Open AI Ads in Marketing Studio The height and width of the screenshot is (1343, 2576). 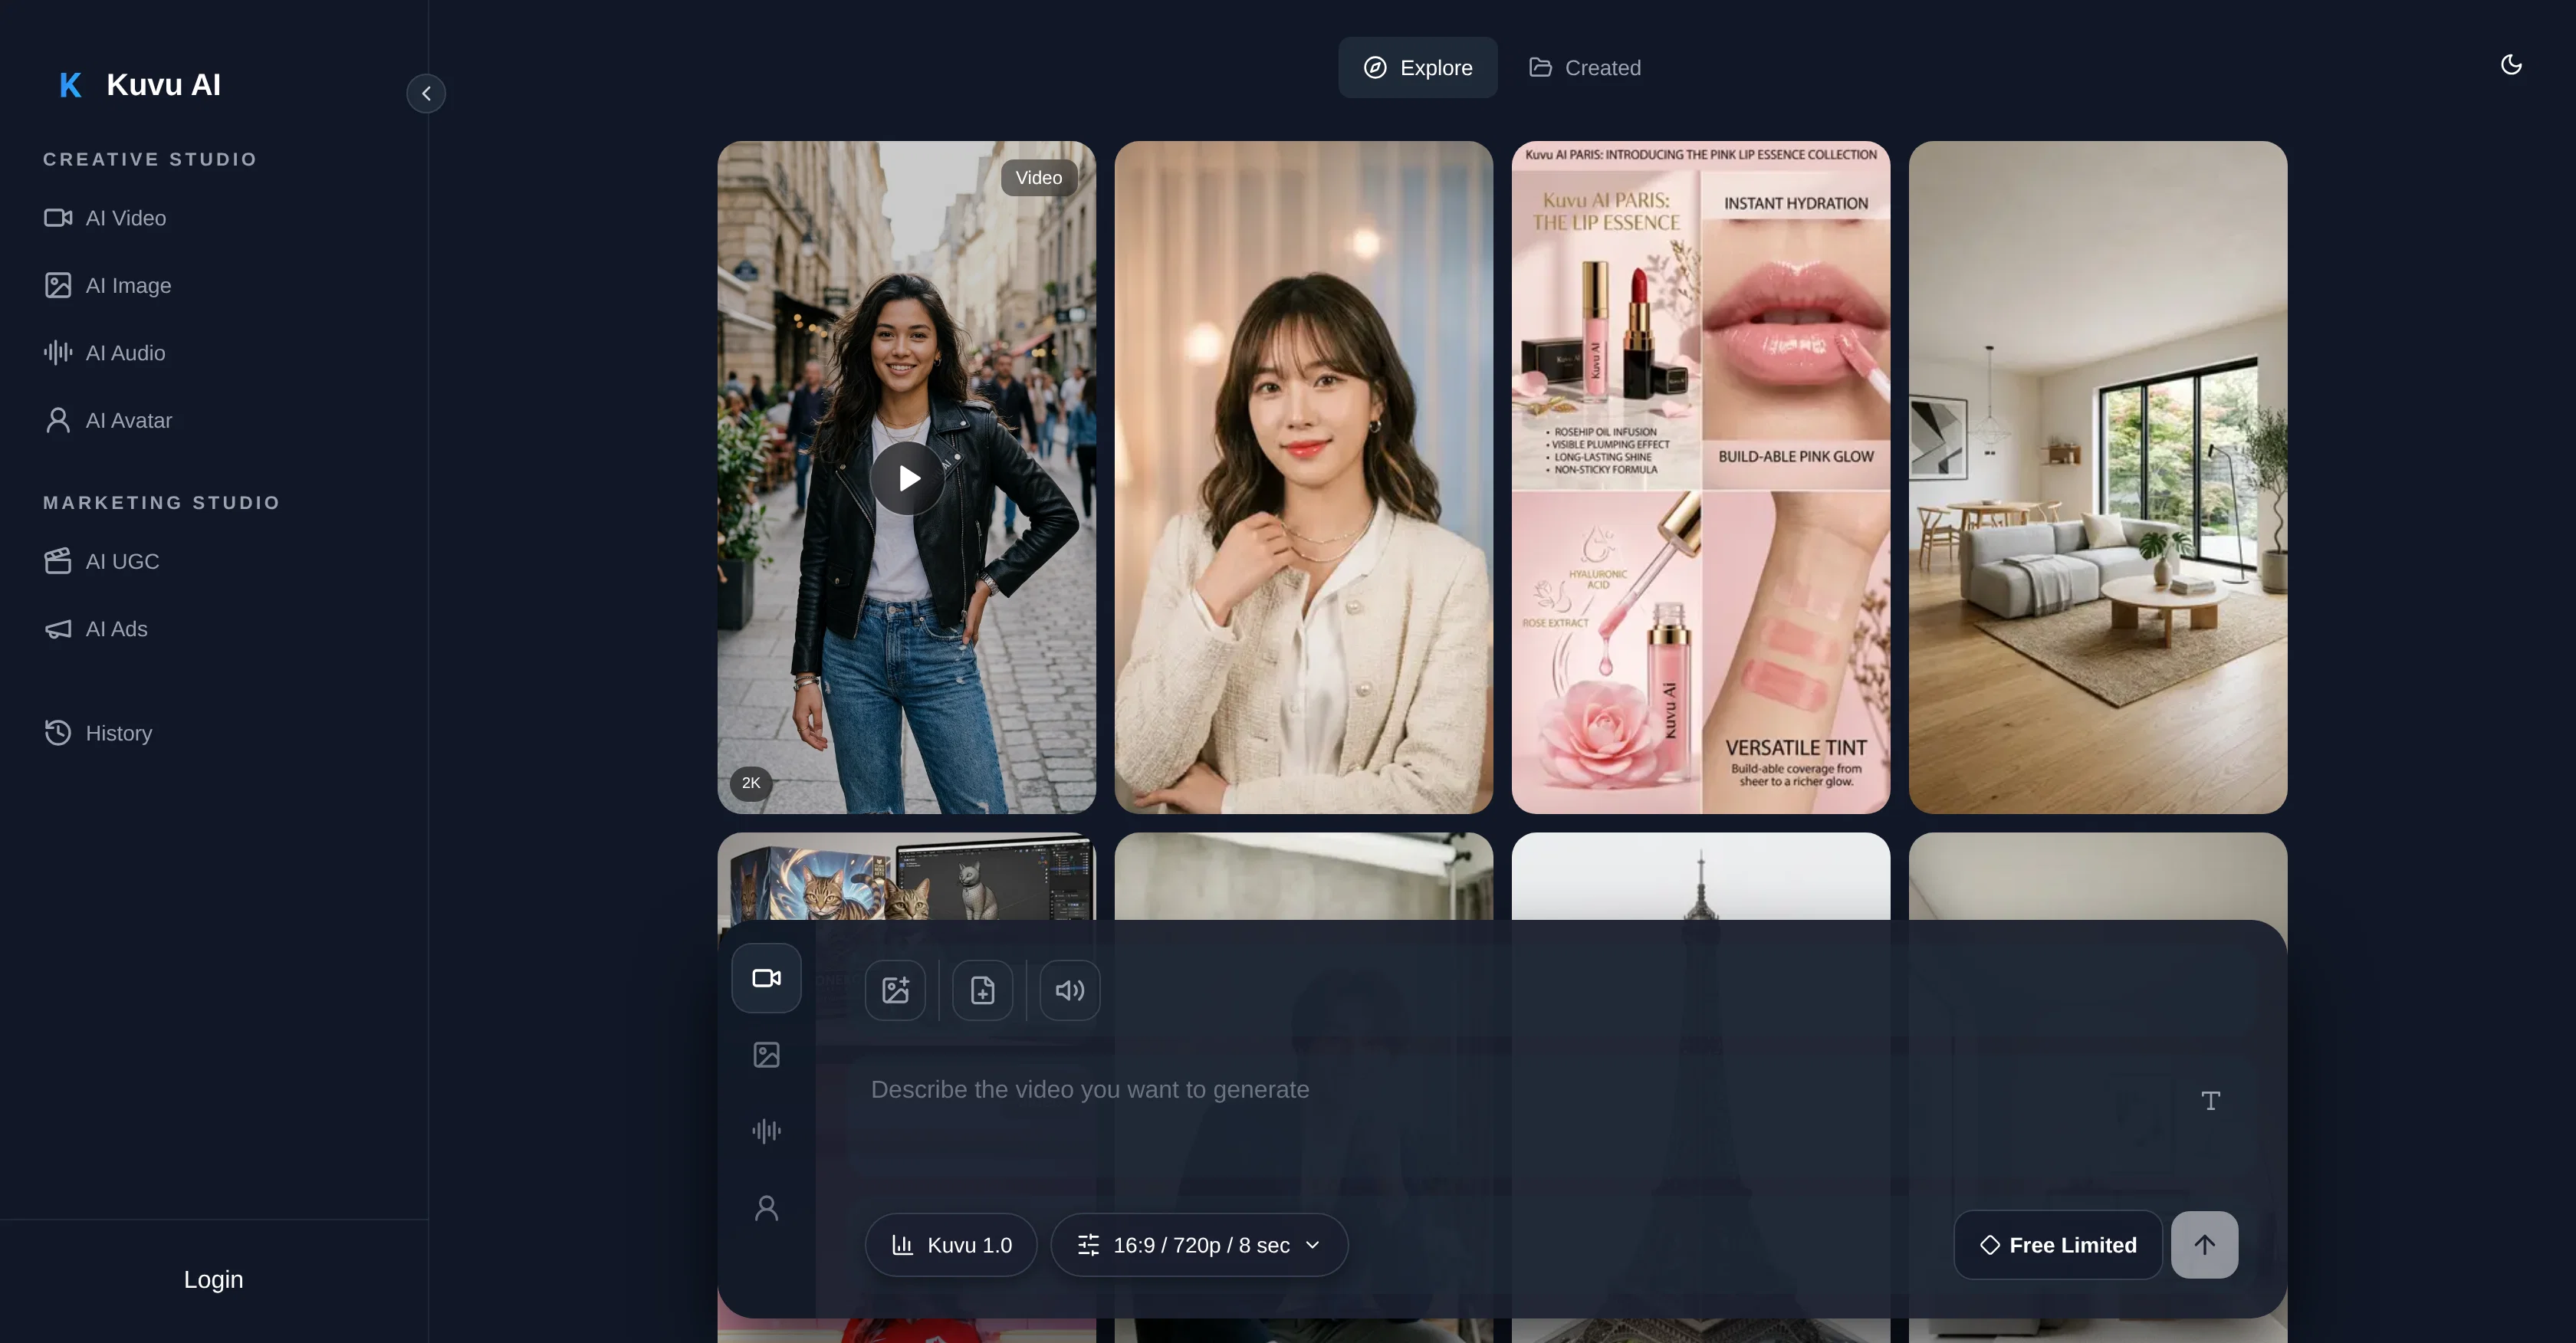[96, 629]
